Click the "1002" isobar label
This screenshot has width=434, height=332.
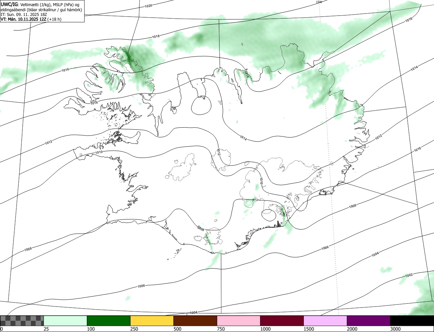[x=409, y=275]
